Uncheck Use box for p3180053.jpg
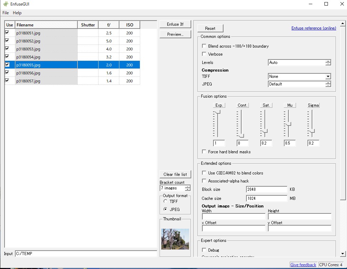Viewport: 347px width, 269px height. point(7,49)
